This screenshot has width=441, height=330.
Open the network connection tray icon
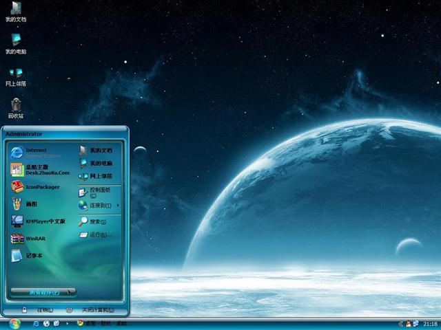[x=416, y=324]
